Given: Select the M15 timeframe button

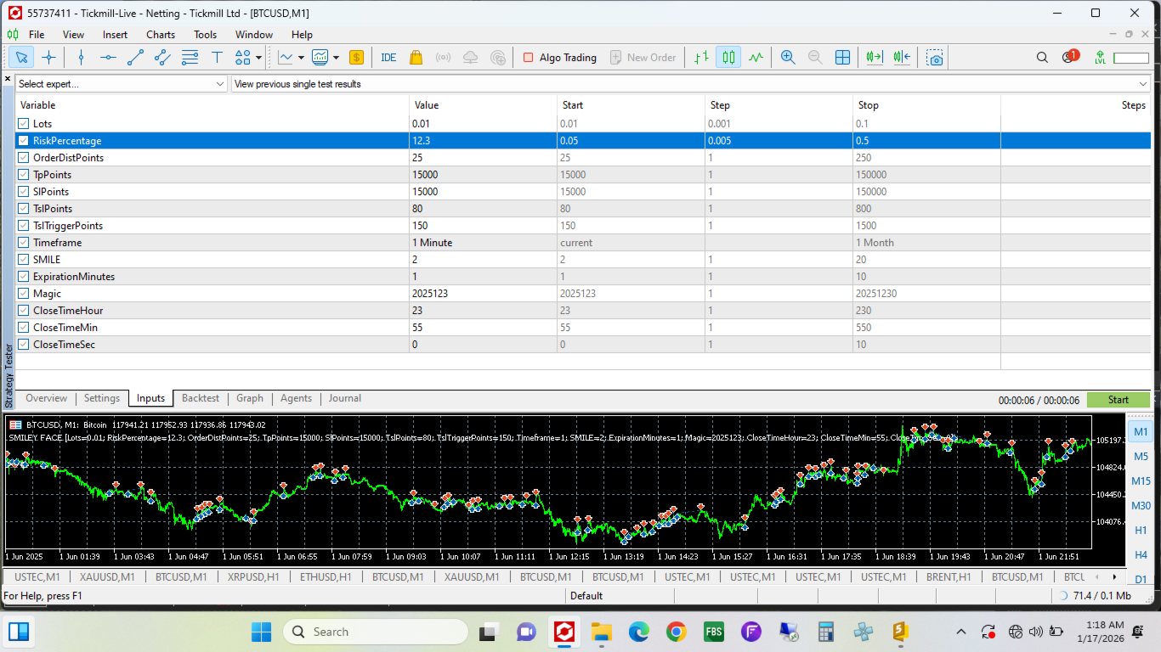Looking at the screenshot, I should [1141, 481].
